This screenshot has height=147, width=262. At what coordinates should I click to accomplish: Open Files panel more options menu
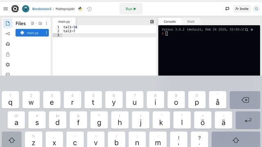pyautogui.click(x=46, y=23)
